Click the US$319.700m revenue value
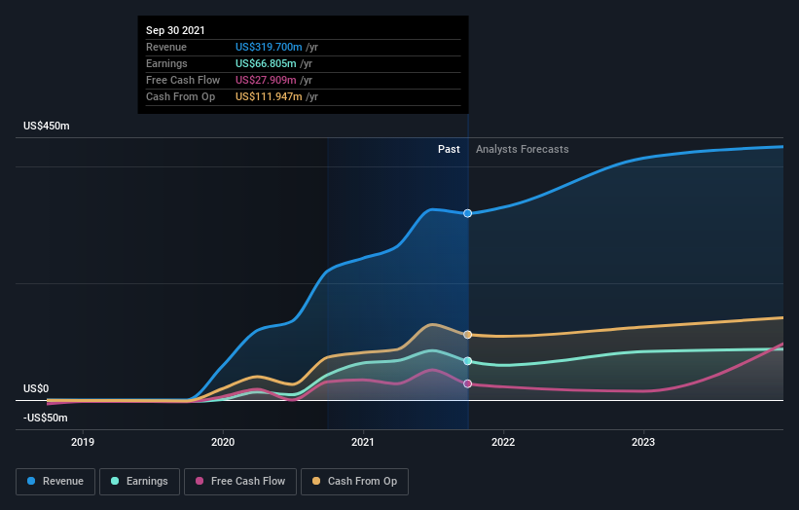Screen dimensions: 799x510 (x=269, y=47)
